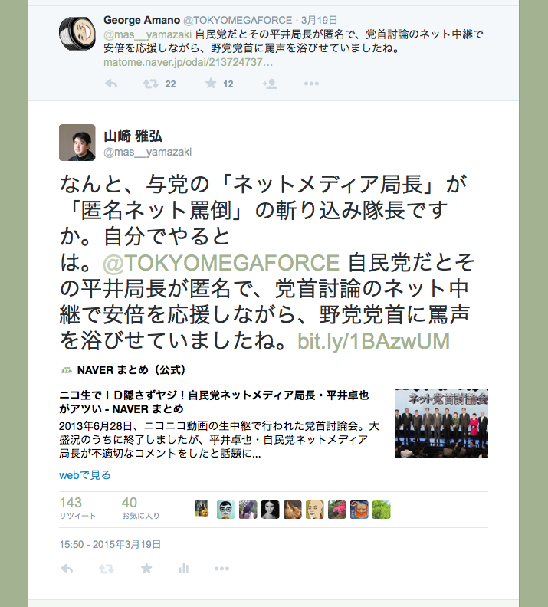This screenshot has width=548, height=607.
Task: Favorite the main tweet with the star
Action: (x=146, y=568)
